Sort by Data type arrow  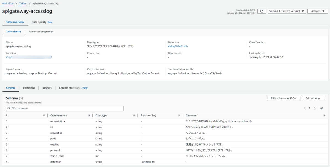click(134, 116)
